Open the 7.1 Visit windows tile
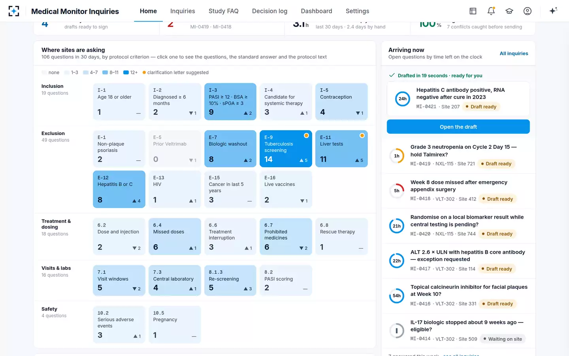Viewport: 569px width, 356px height. click(x=119, y=280)
